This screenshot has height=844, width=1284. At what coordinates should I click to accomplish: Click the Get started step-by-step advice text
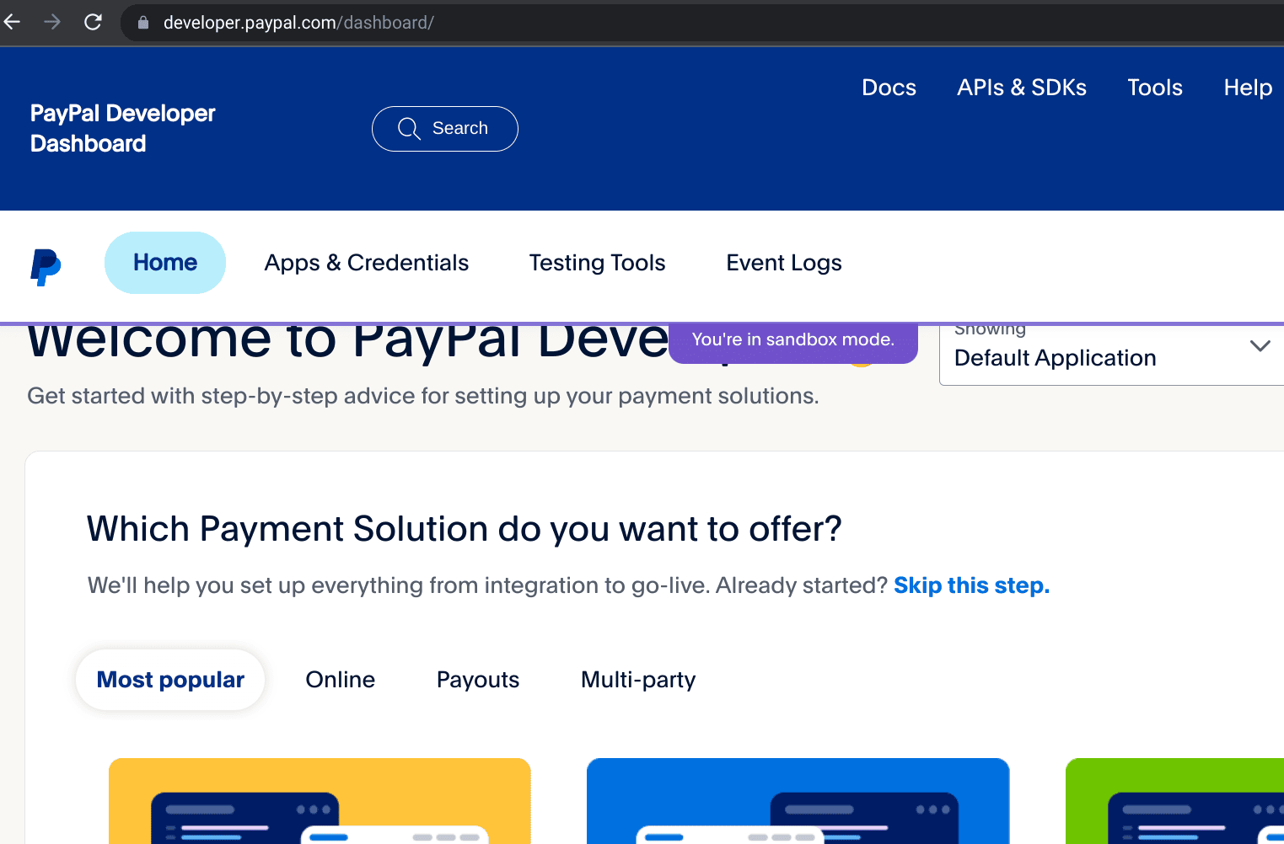point(423,396)
